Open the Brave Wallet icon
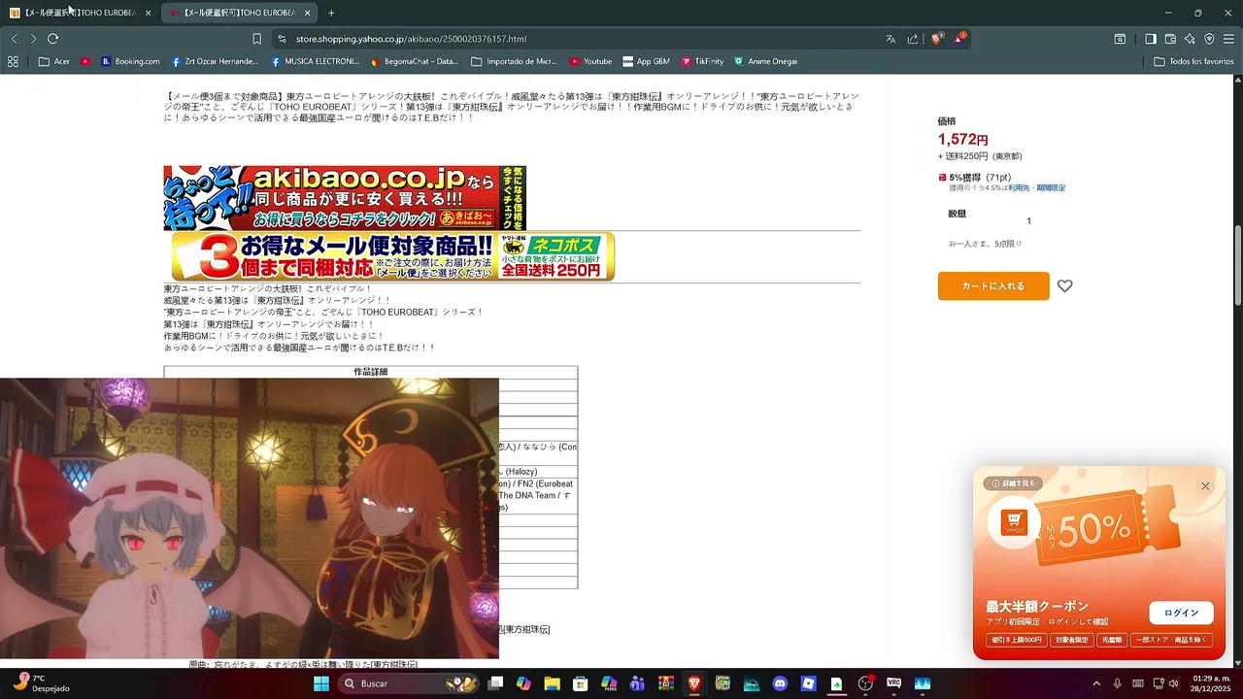Viewport: 1243px width, 699px height. point(1170,39)
